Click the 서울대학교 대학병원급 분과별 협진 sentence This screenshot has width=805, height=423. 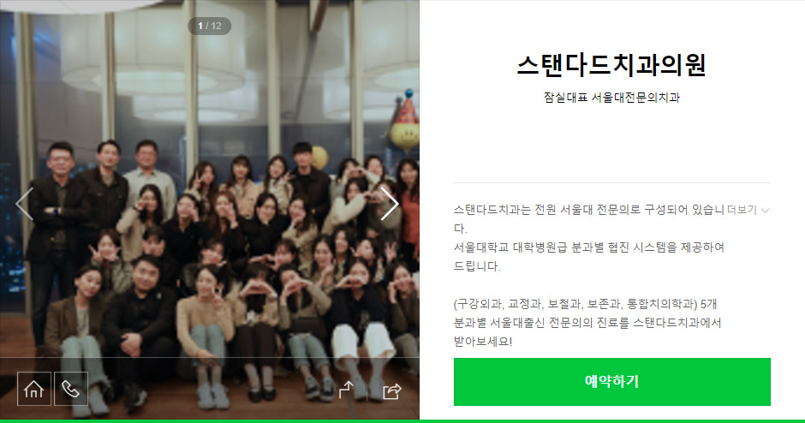coord(589,257)
